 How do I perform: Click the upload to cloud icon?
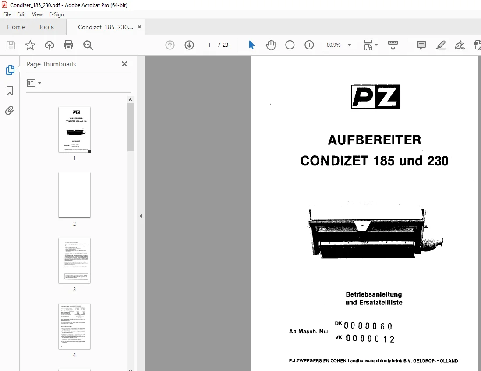tap(50, 45)
